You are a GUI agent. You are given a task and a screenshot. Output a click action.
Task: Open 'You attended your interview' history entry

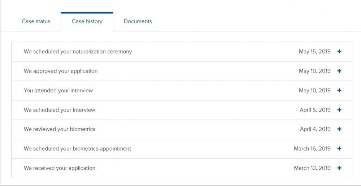(58, 91)
